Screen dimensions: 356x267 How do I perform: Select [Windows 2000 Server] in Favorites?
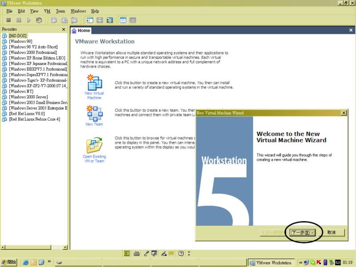(28, 97)
